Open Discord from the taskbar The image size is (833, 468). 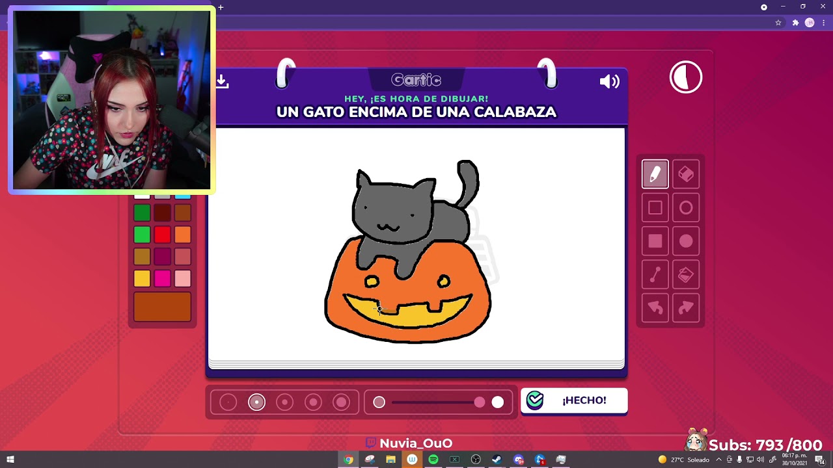[x=518, y=460]
